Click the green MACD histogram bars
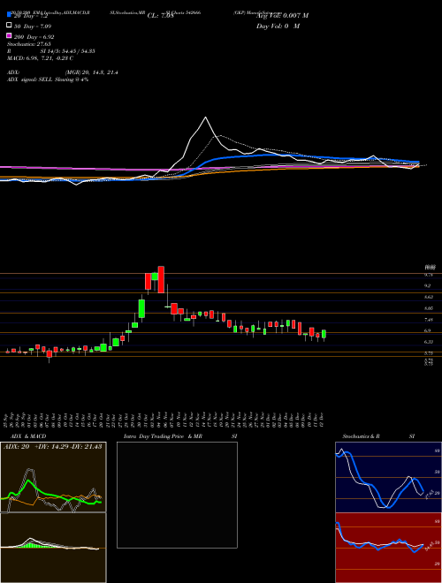The width and height of the screenshot is (442, 583). tap(33, 545)
